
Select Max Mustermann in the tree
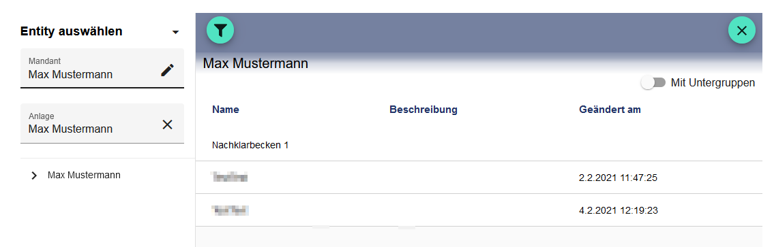[x=84, y=175]
